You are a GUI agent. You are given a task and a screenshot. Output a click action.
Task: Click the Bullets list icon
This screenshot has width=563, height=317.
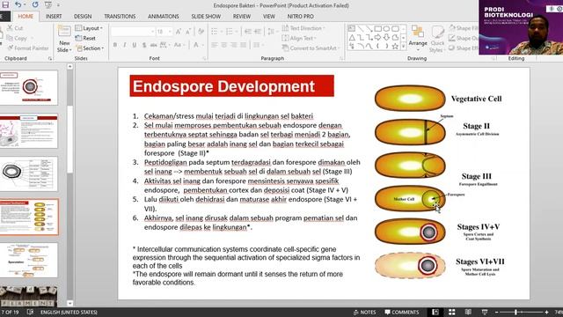click(x=215, y=32)
